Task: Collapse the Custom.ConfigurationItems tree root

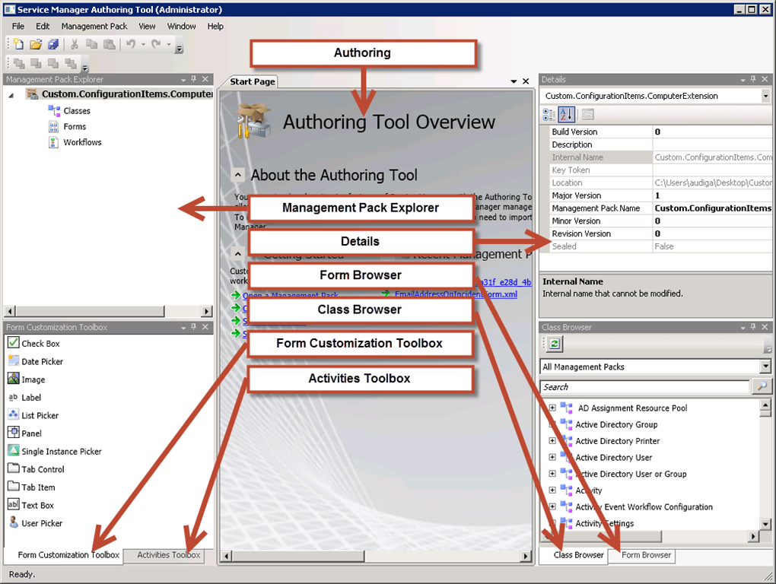Action: [x=11, y=95]
